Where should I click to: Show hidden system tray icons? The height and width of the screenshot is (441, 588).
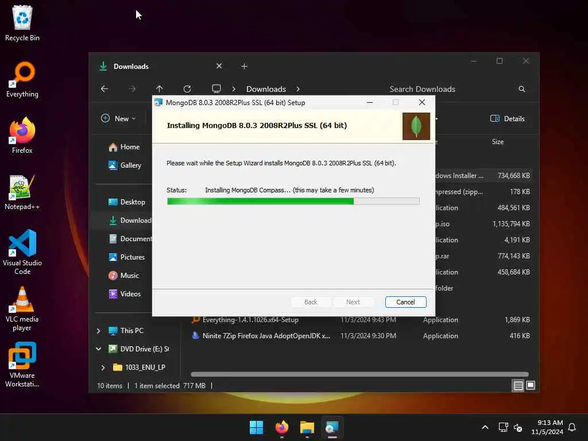485,427
